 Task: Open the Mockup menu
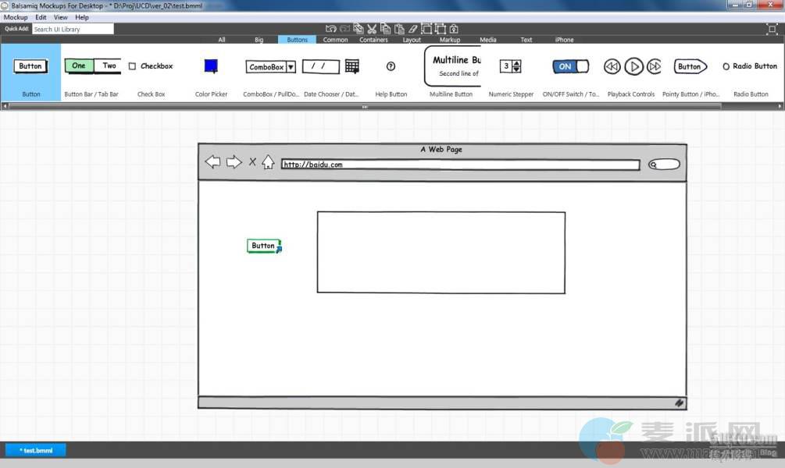pos(16,17)
